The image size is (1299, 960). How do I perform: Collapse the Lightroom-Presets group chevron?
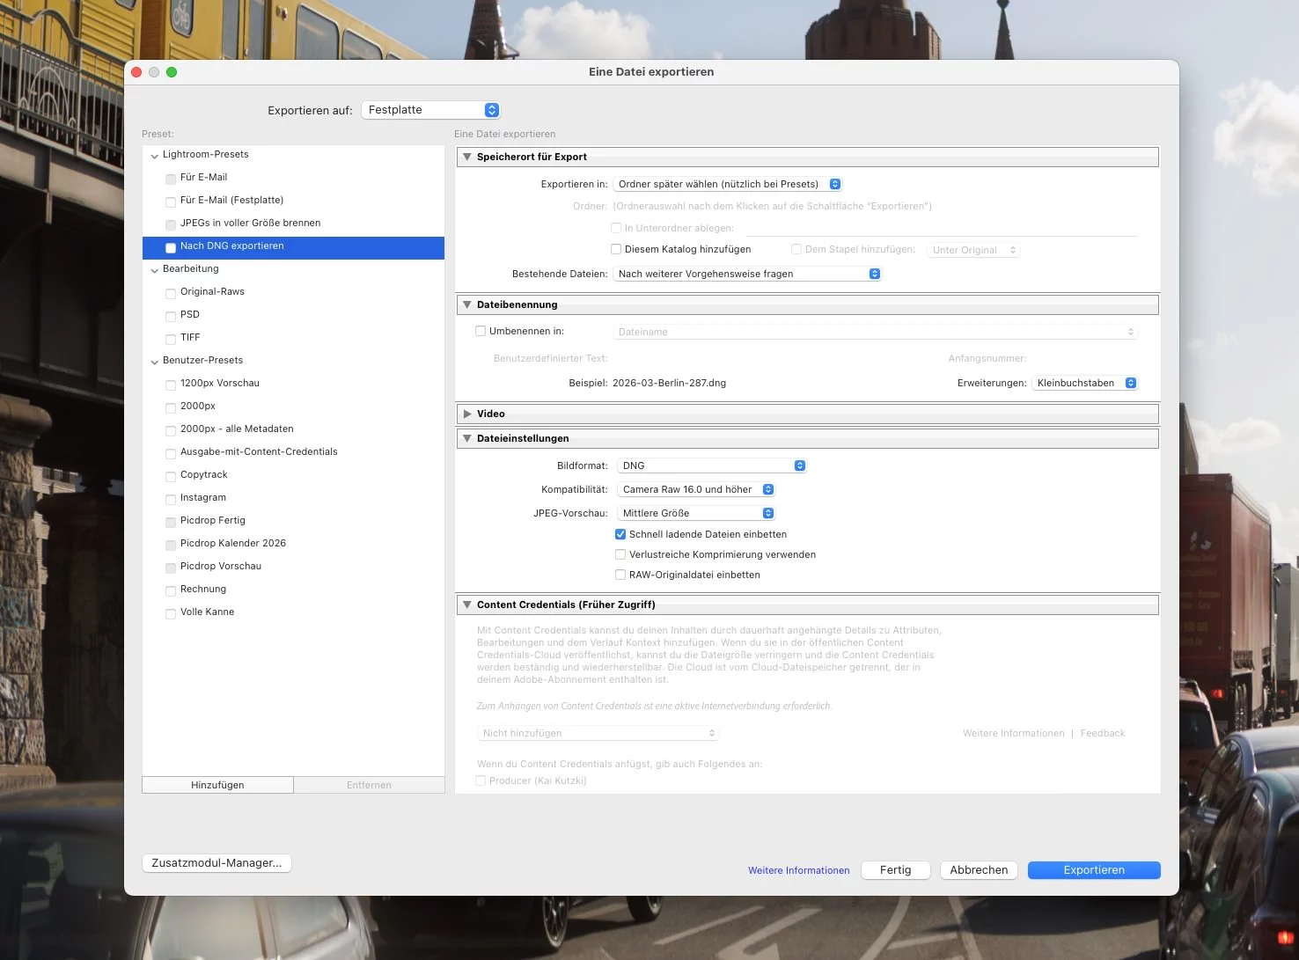pos(155,156)
